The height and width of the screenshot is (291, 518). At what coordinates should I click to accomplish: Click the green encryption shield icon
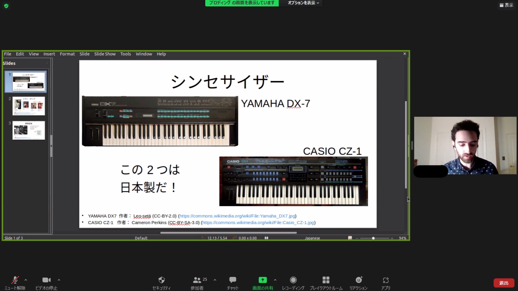6,6
